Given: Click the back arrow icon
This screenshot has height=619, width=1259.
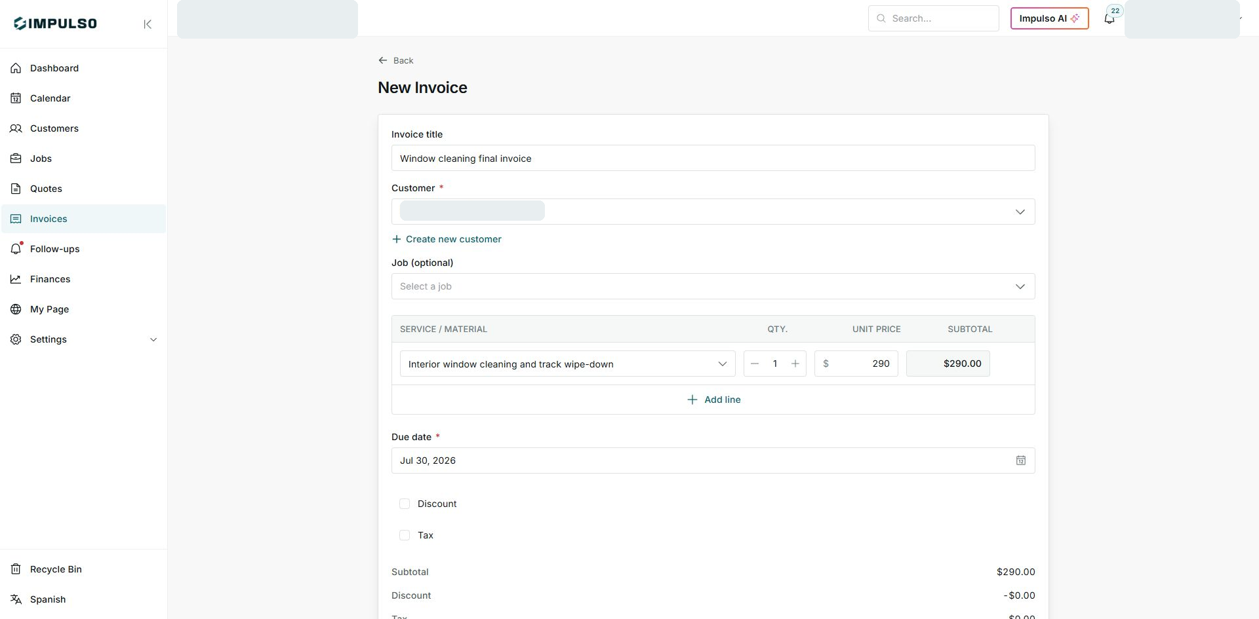Looking at the screenshot, I should tap(383, 60).
